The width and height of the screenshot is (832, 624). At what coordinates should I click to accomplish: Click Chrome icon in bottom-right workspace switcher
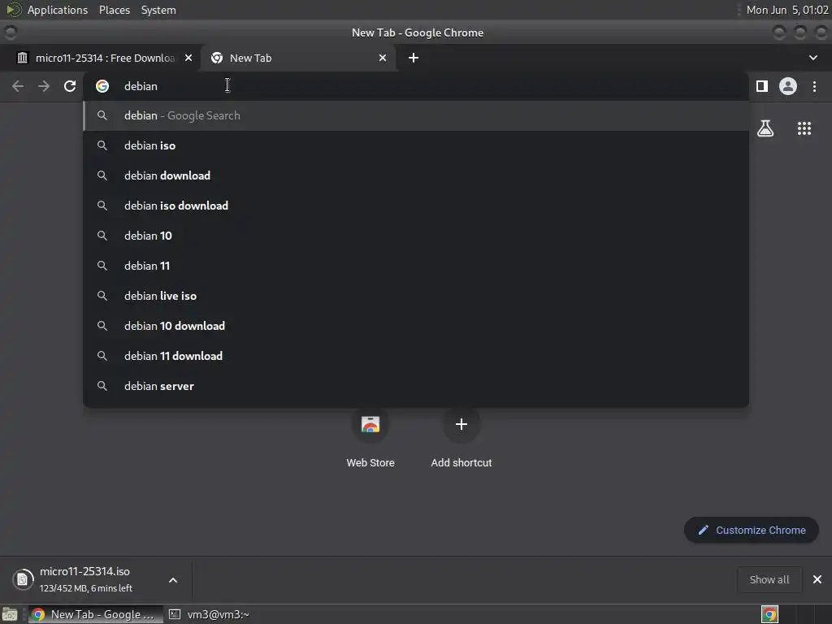pyautogui.click(x=769, y=614)
